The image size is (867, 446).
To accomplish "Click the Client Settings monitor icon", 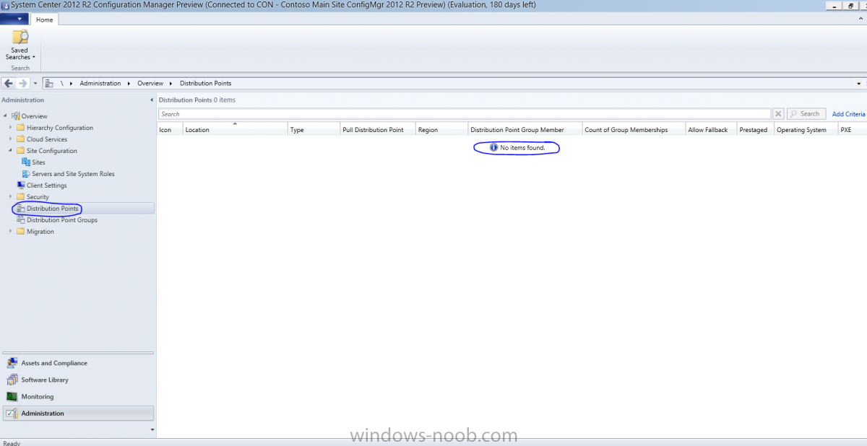I will (x=20, y=185).
